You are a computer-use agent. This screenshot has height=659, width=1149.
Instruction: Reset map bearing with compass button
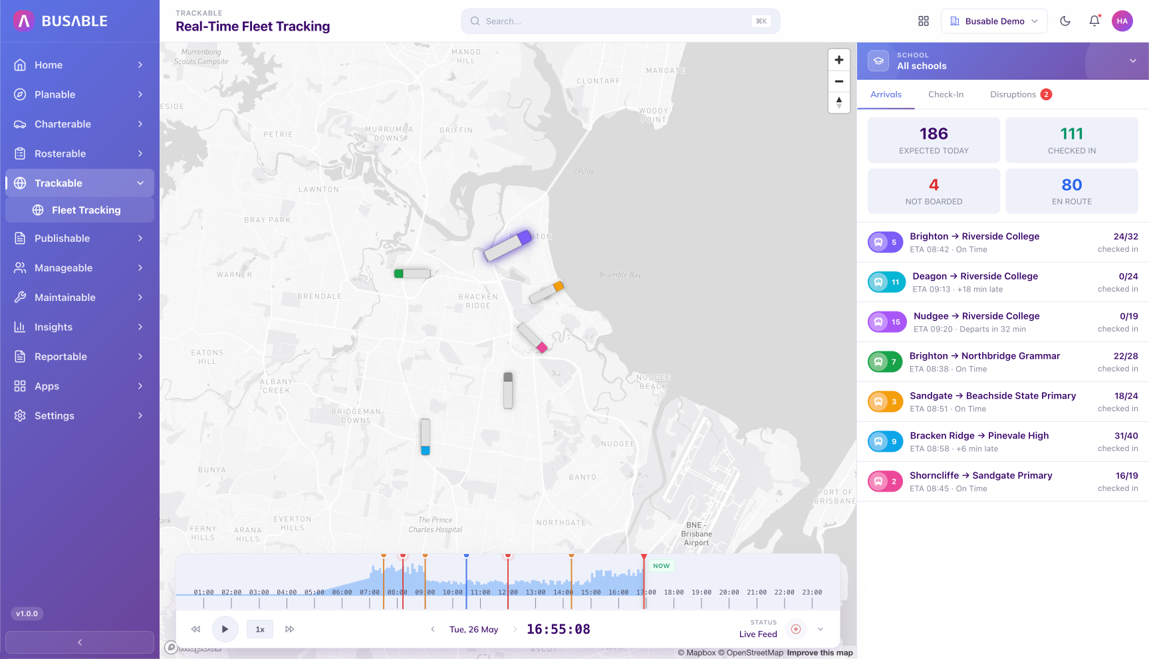(x=839, y=102)
